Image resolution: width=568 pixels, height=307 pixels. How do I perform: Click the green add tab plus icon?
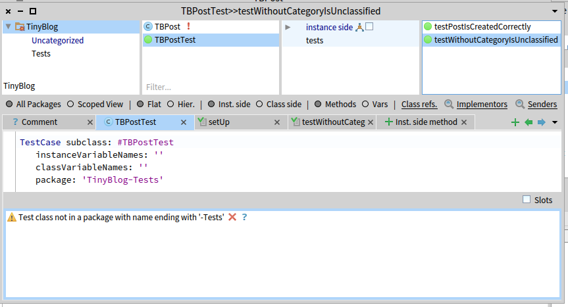coord(515,122)
